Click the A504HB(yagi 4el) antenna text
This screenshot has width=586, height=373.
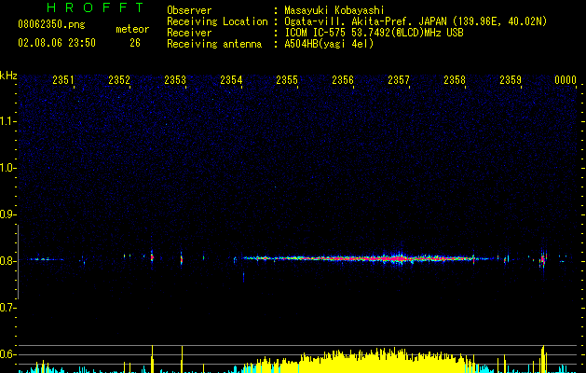329,44
